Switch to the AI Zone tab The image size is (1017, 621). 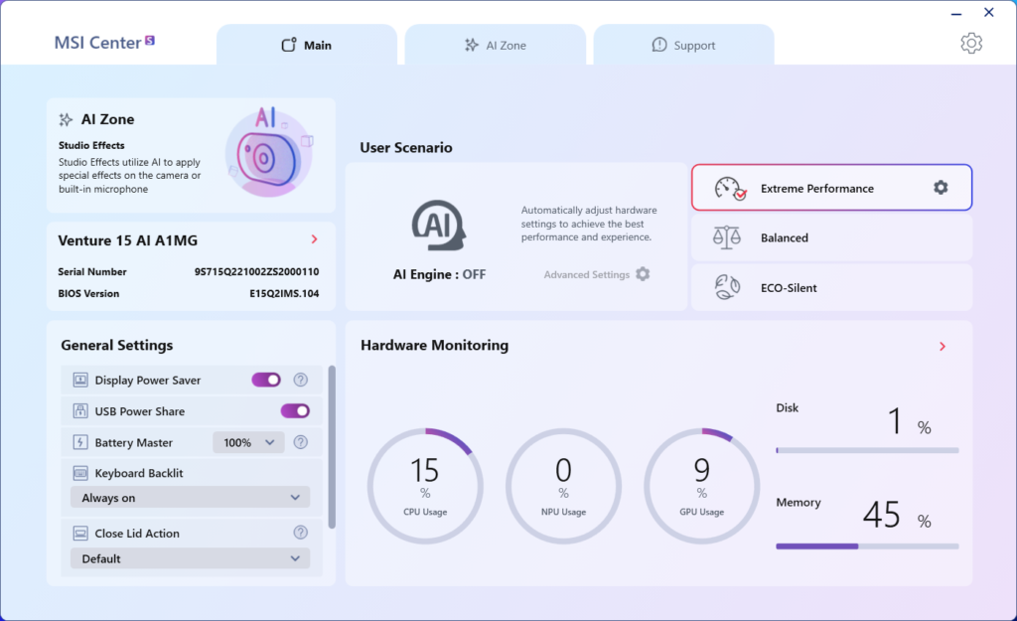coord(496,45)
